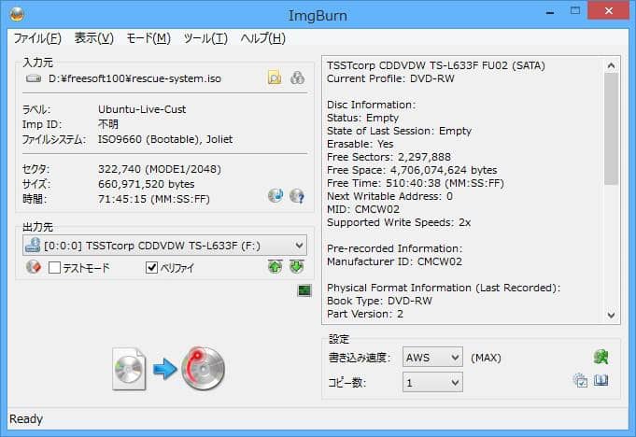
Task: Open the 表示(V) menu
Action: [x=94, y=38]
